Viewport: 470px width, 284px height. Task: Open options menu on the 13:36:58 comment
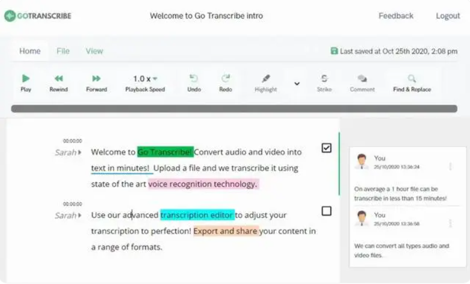point(450,223)
